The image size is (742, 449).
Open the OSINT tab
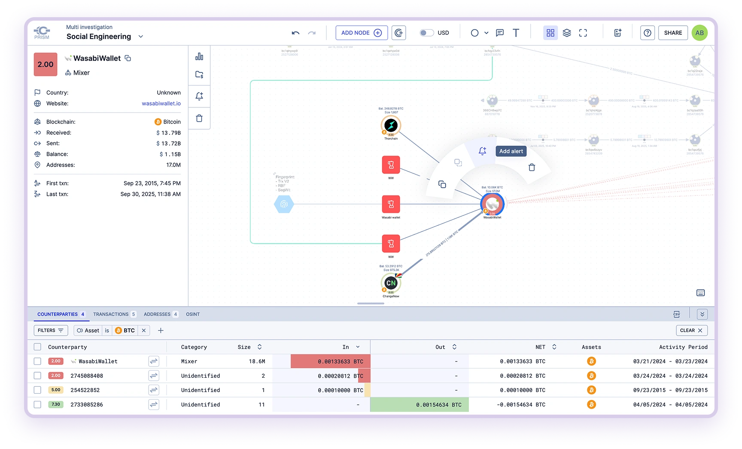[193, 314]
